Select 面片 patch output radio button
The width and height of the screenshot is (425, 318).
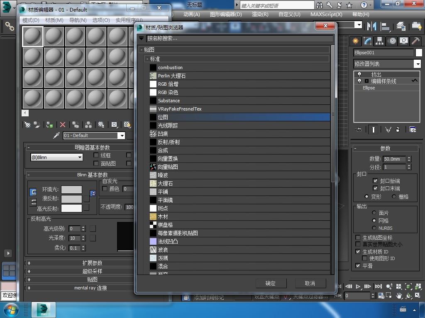point(374,213)
